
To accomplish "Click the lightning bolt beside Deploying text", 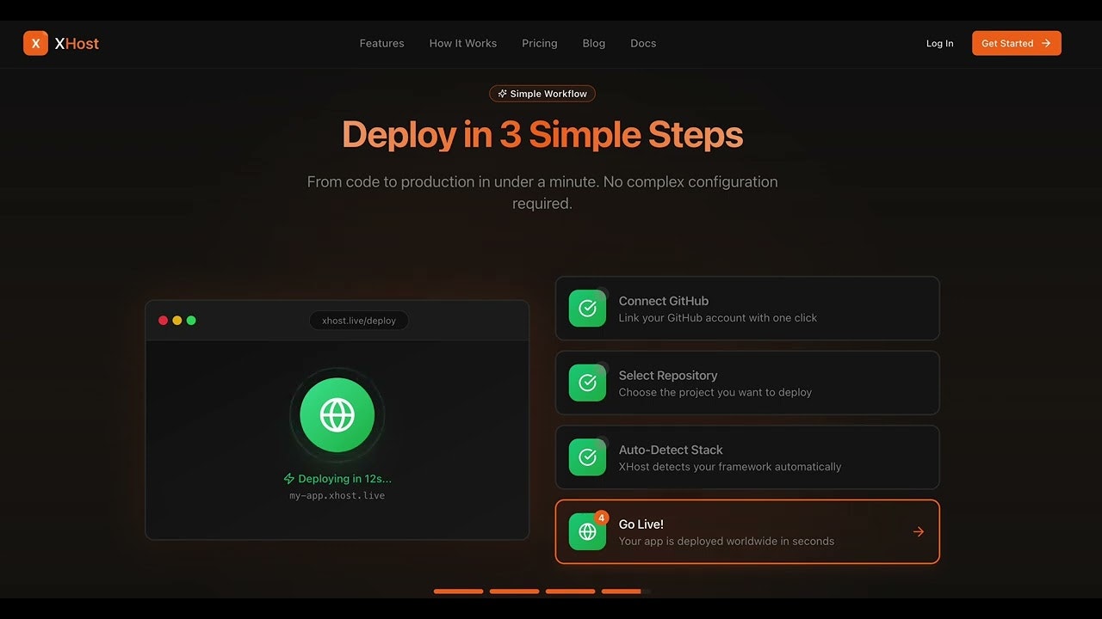I will point(289,479).
